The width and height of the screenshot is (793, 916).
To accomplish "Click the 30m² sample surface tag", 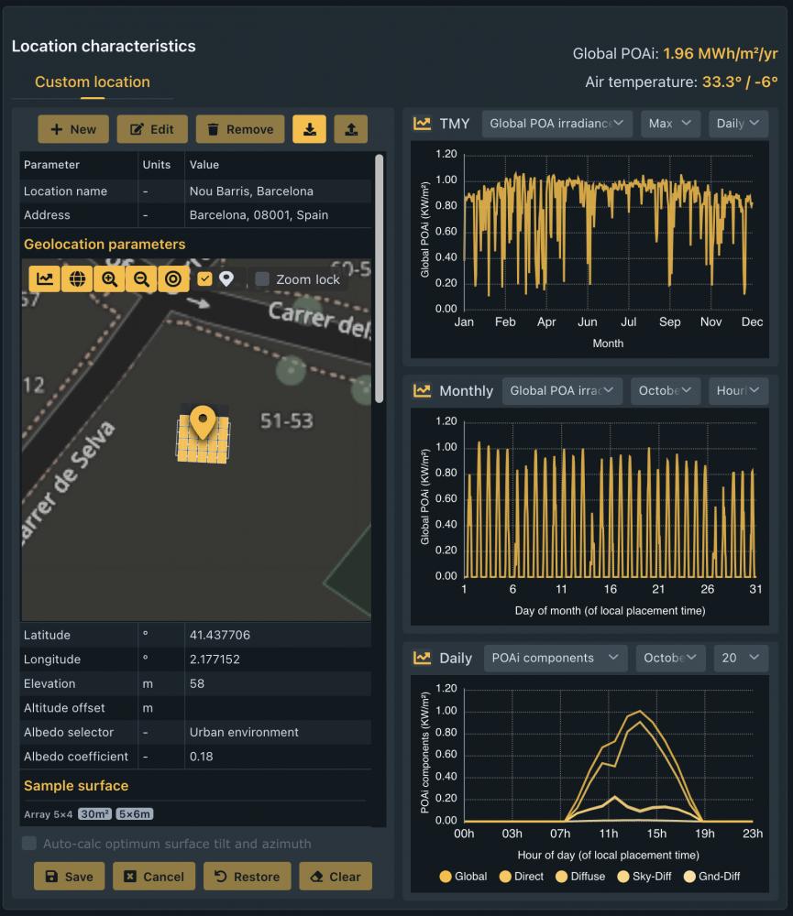I will point(94,813).
